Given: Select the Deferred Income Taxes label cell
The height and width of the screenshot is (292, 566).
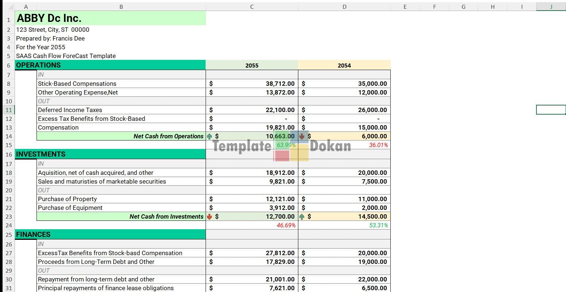Looking at the screenshot, I should point(121,110).
